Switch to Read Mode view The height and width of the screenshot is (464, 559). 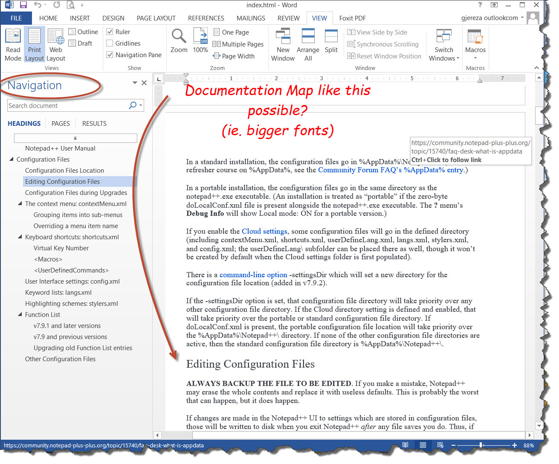pyautogui.click(x=13, y=45)
